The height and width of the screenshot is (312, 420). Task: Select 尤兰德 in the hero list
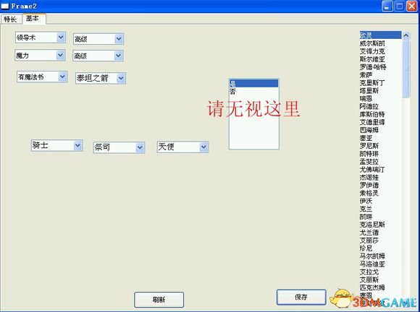tap(380, 233)
